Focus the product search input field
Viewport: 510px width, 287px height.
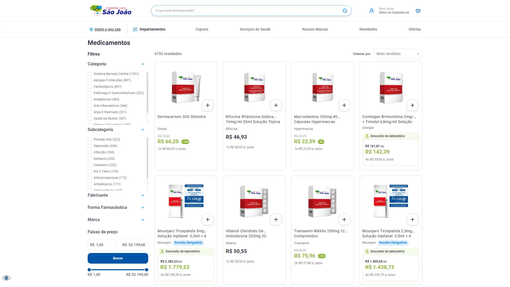pyautogui.click(x=247, y=11)
